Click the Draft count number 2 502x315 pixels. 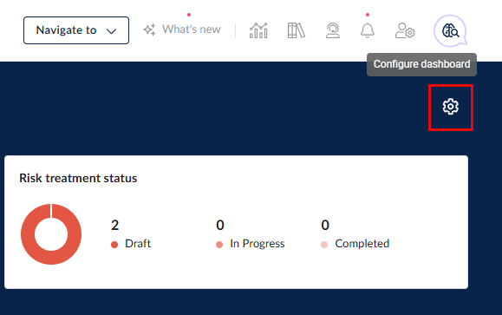[x=115, y=225]
